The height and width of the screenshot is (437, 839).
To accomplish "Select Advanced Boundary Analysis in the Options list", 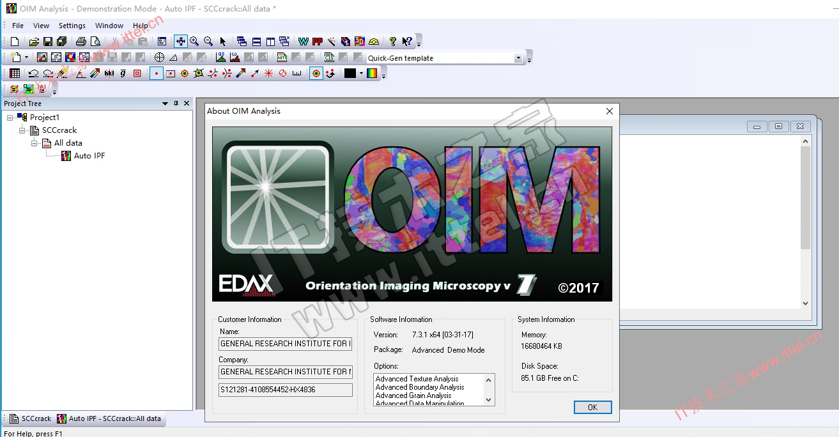I will click(x=420, y=387).
